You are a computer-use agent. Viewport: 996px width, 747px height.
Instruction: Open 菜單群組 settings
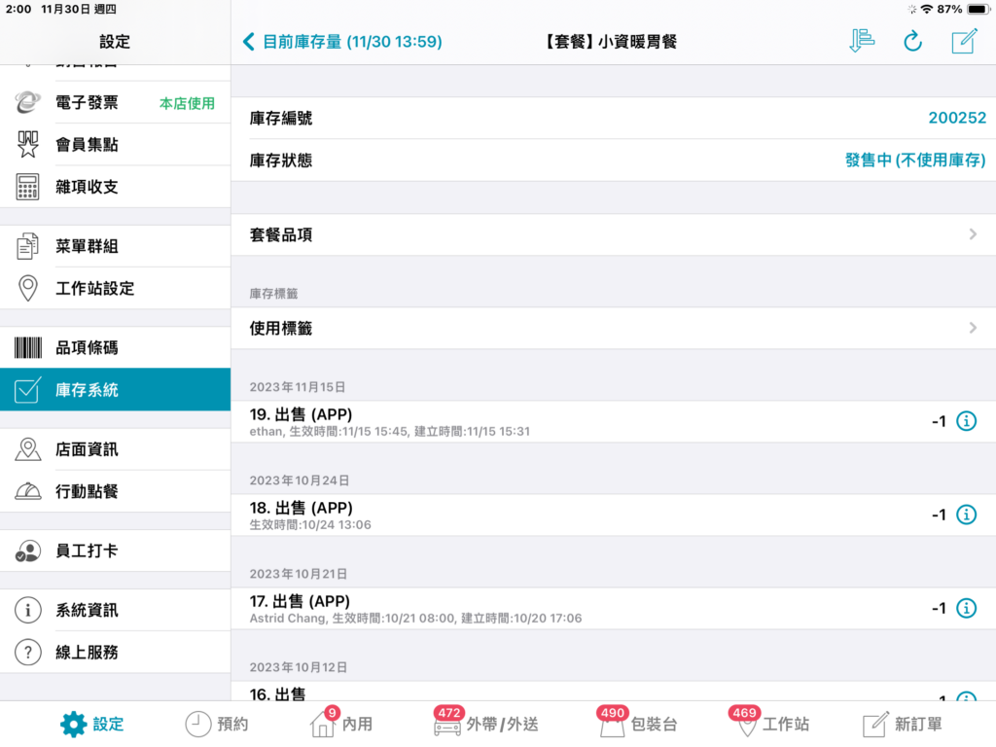point(115,246)
